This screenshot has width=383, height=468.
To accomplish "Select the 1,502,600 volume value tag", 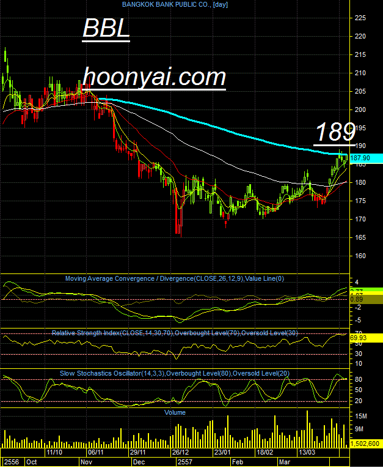I will click(x=366, y=444).
